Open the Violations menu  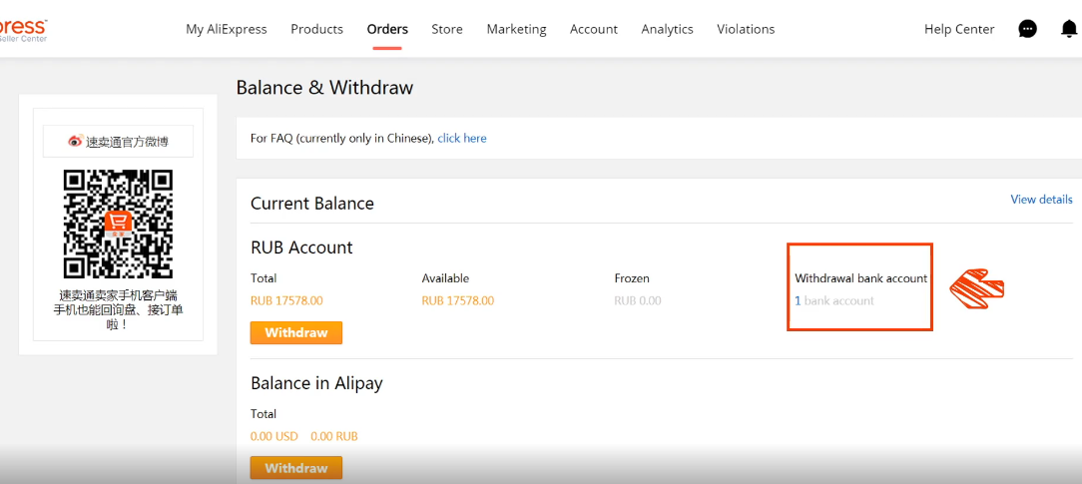pos(746,29)
